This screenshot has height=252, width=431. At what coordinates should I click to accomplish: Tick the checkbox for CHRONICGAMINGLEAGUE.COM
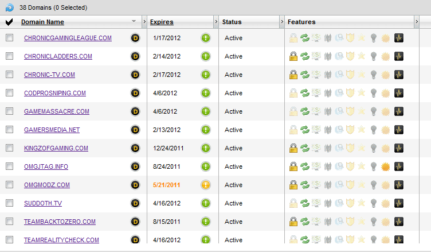coord(9,38)
